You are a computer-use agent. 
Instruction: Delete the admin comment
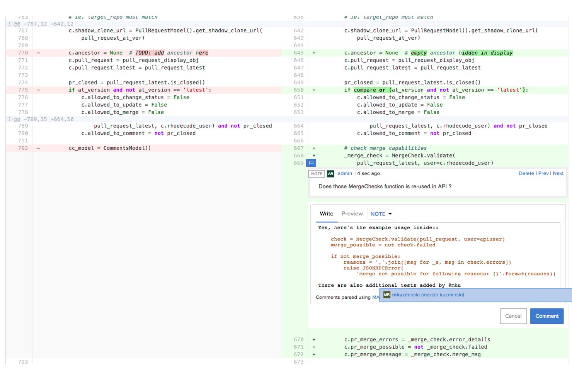tap(526, 174)
